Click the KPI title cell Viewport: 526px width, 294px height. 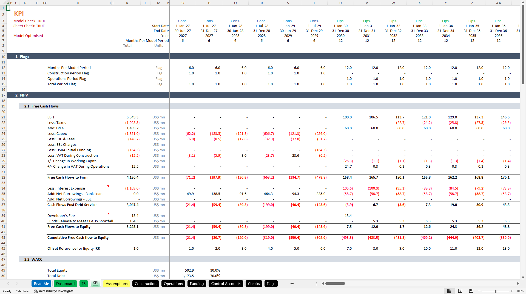click(19, 13)
